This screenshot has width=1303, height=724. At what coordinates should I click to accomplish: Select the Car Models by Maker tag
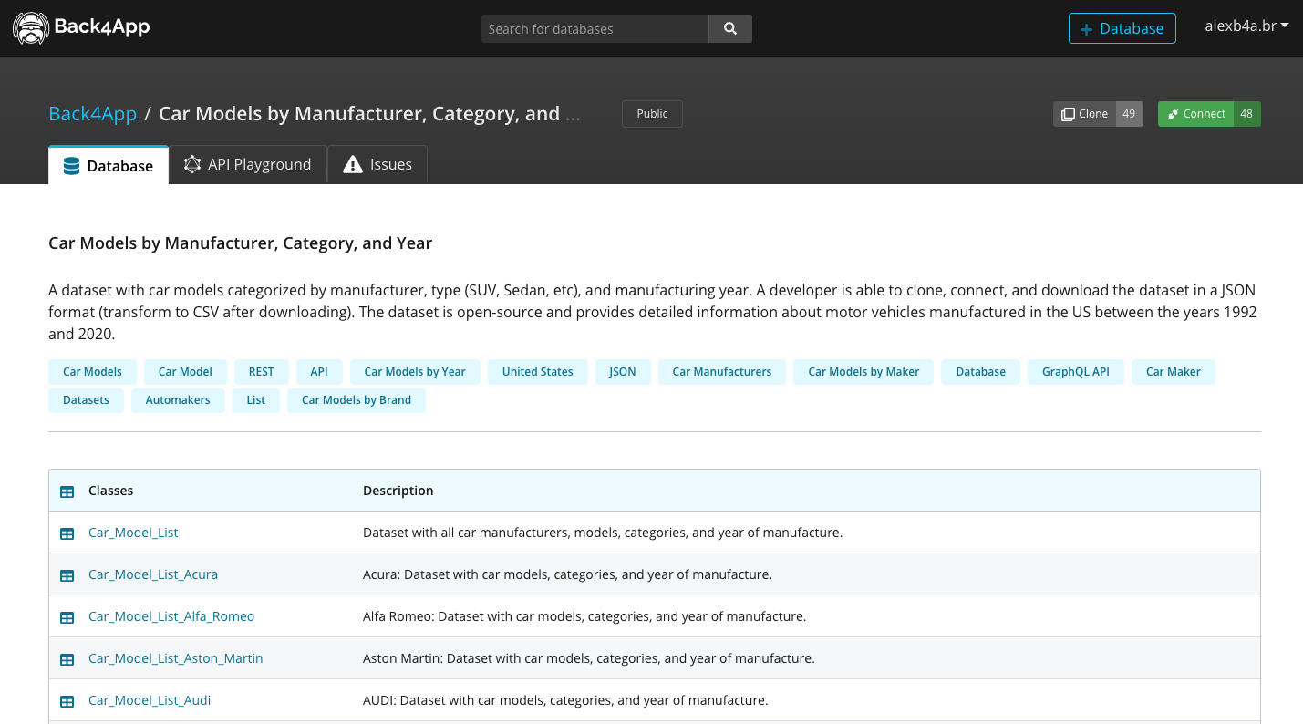[863, 372]
